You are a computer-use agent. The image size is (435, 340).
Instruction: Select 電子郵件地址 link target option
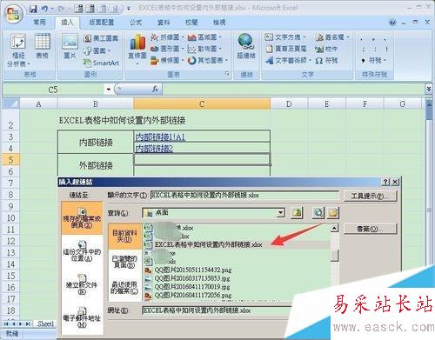click(x=82, y=317)
